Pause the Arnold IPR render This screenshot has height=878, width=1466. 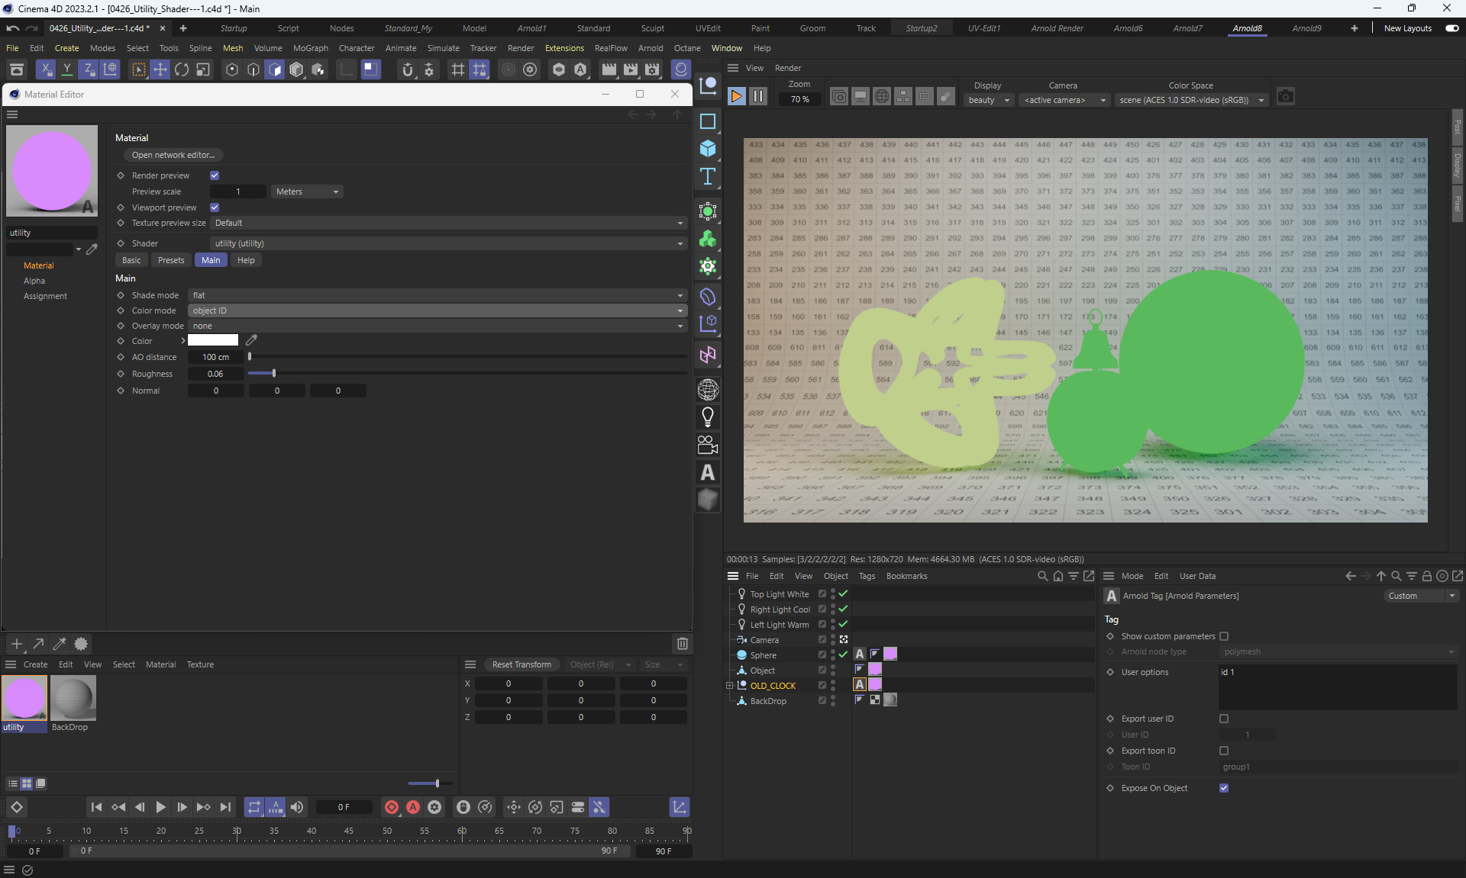[x=758, y=96]
